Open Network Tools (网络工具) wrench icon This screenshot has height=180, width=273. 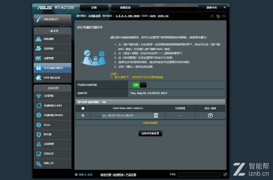click(39, 163)
